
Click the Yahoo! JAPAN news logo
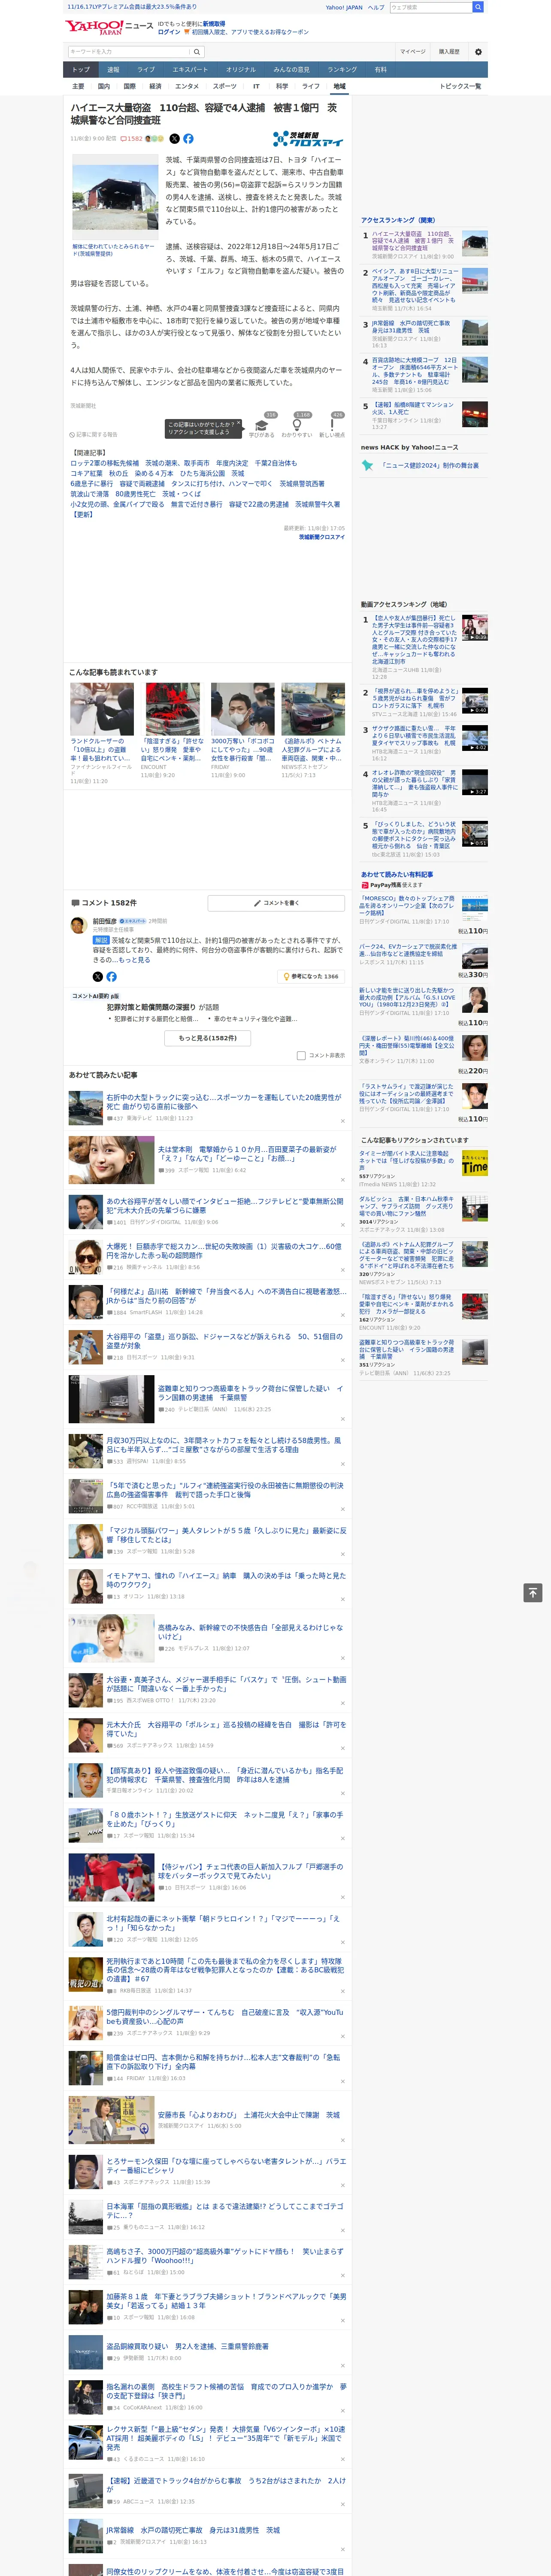tap(110, 27)
